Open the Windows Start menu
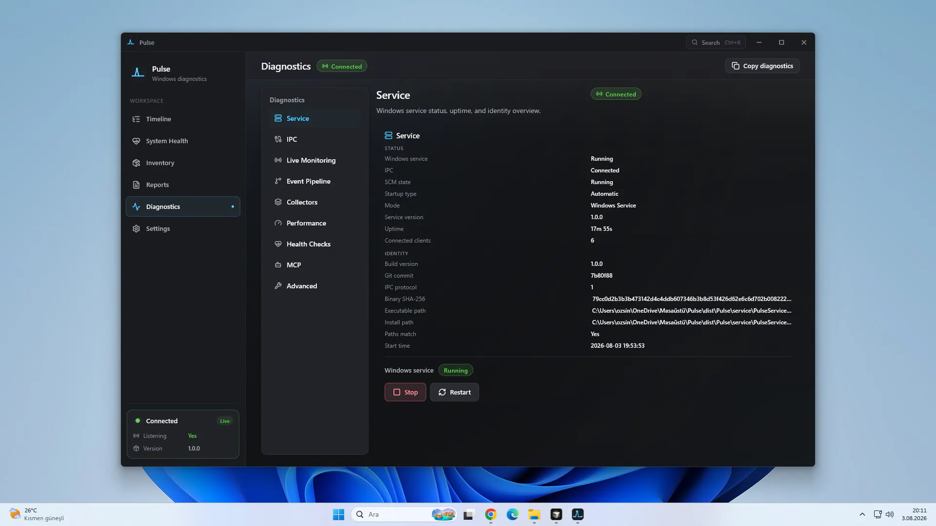Screen dimensions: 936x526 tap(338, 514)
